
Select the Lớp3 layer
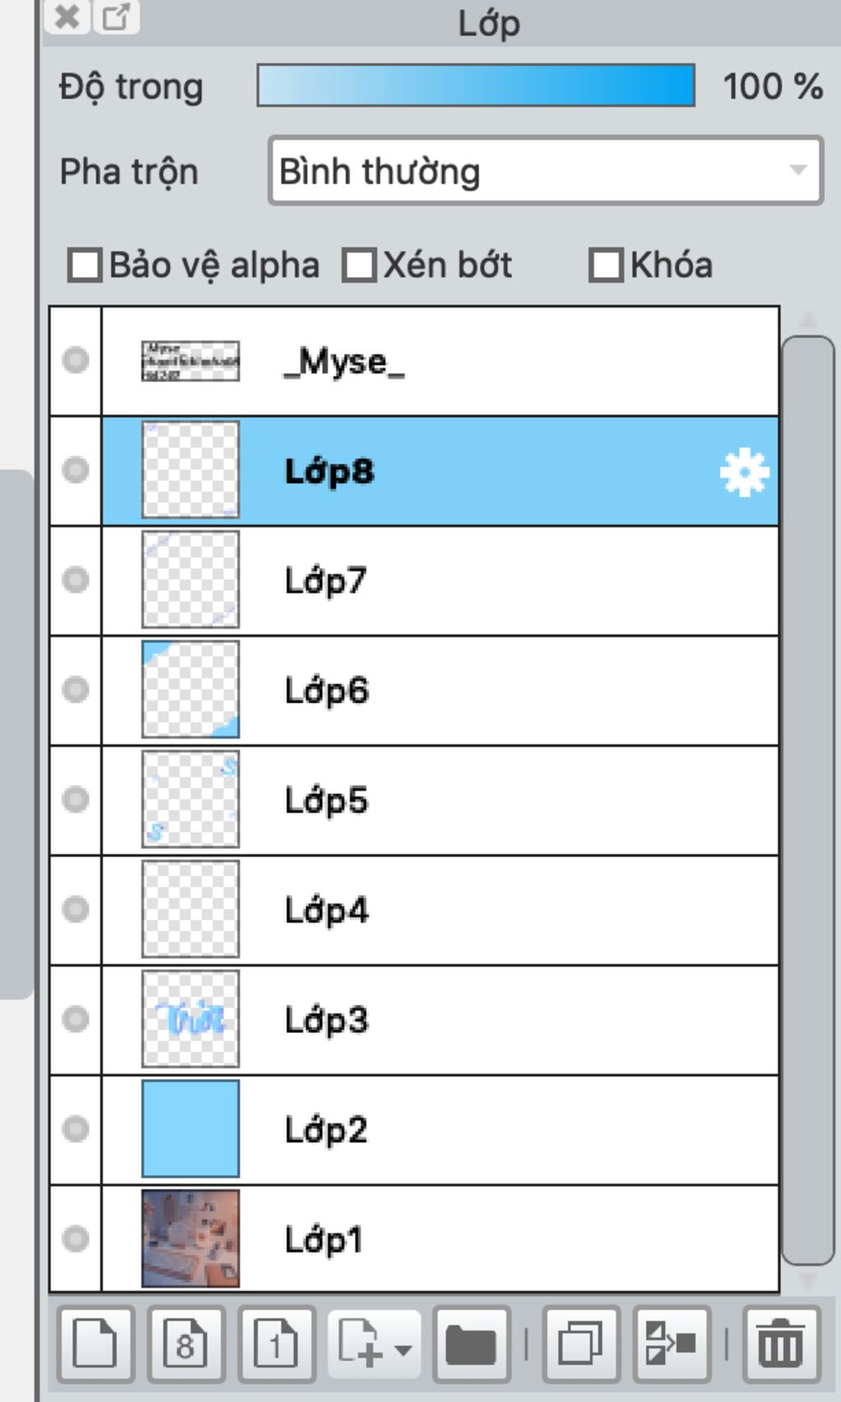(x=440, y=1020)
